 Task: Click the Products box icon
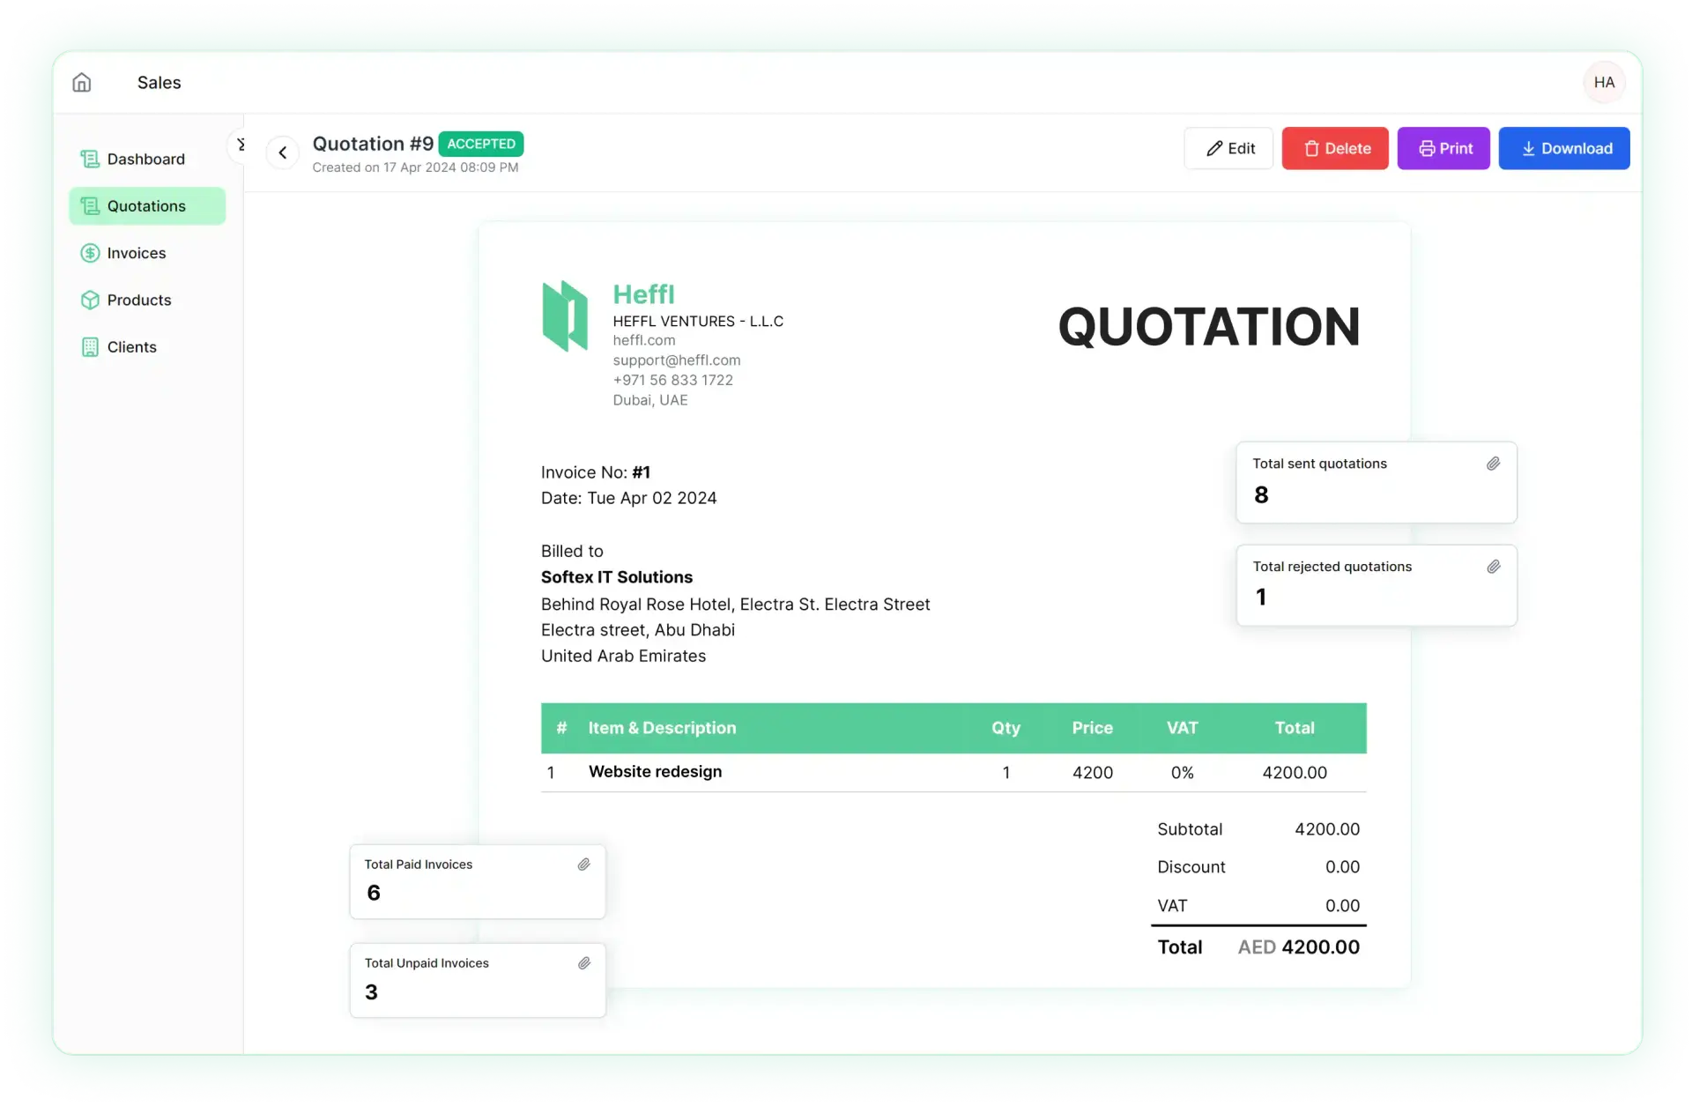[90, 301]
